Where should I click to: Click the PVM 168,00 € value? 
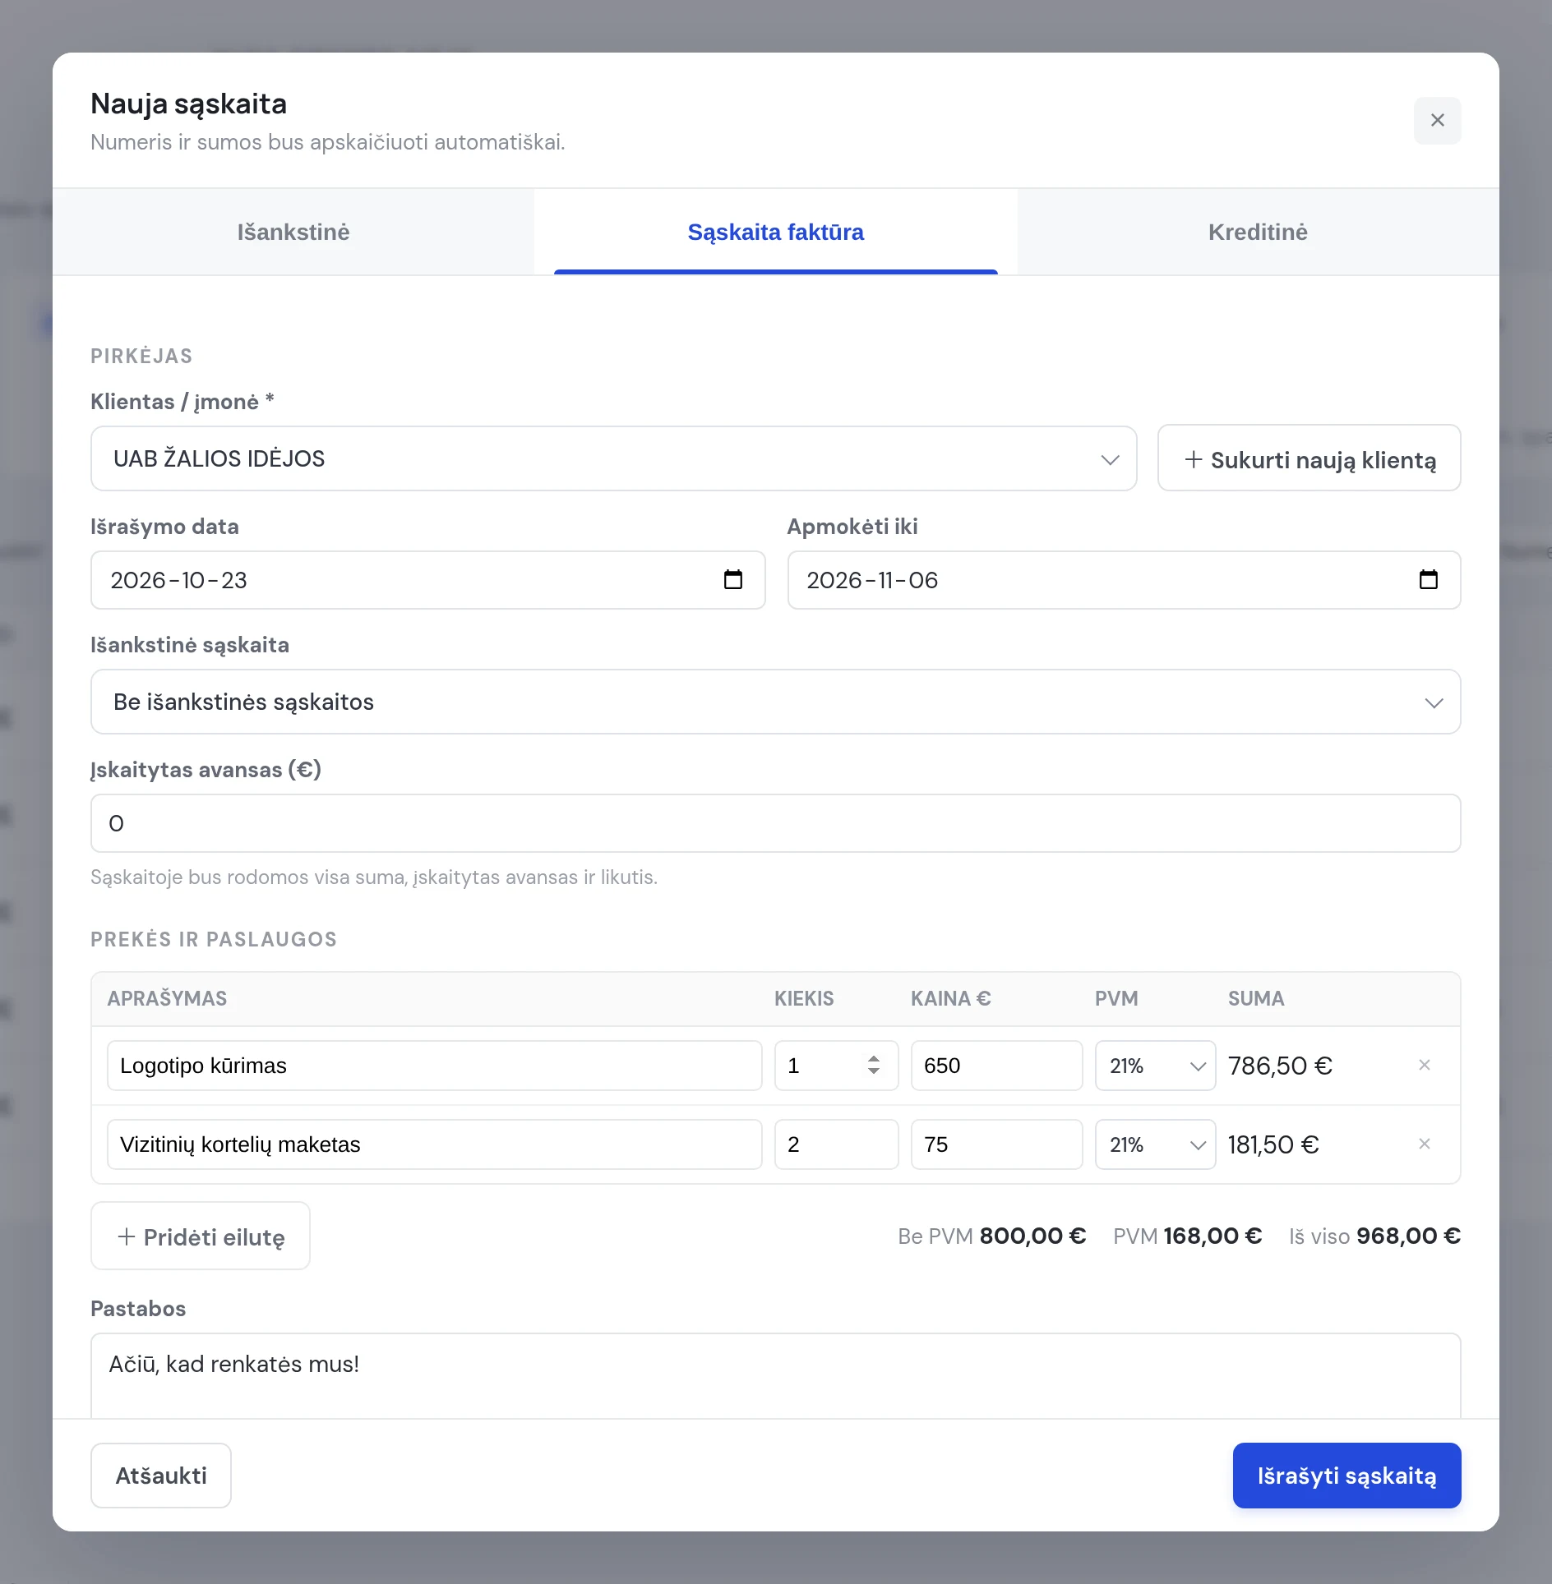1187,1236
